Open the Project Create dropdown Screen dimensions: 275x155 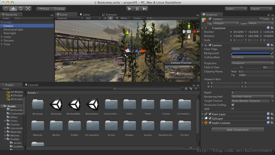pyautogui.click(x=7, y=89)
